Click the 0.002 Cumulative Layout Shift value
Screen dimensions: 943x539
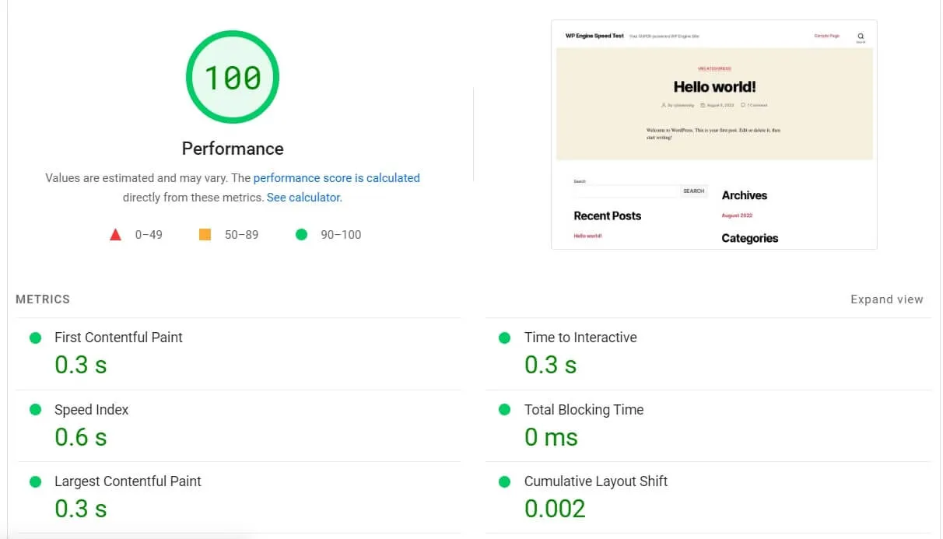point(555,509)
